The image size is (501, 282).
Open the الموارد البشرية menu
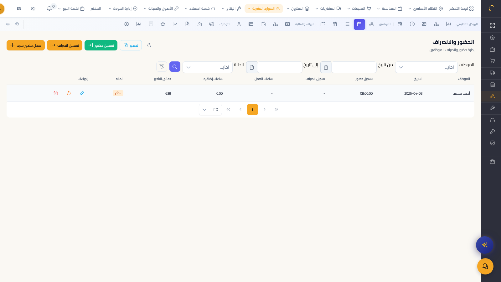point(264,9)
